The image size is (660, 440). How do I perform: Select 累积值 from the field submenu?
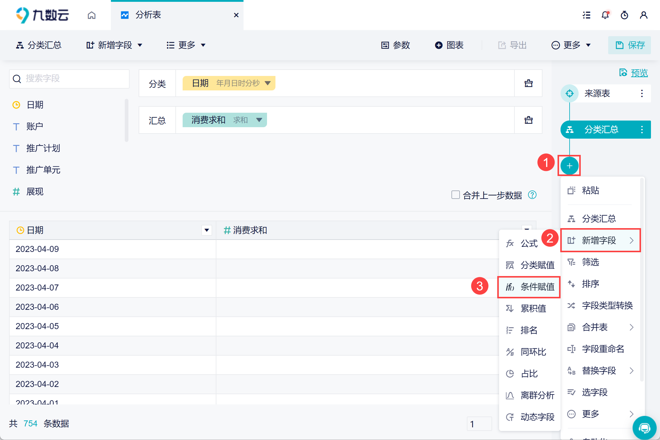(x=533, y=309)
